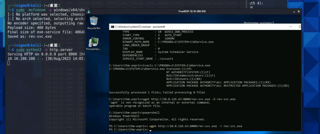Click the 'Windows PowerShell' banner line
The image size is (320, 134).
pos(124,116)
